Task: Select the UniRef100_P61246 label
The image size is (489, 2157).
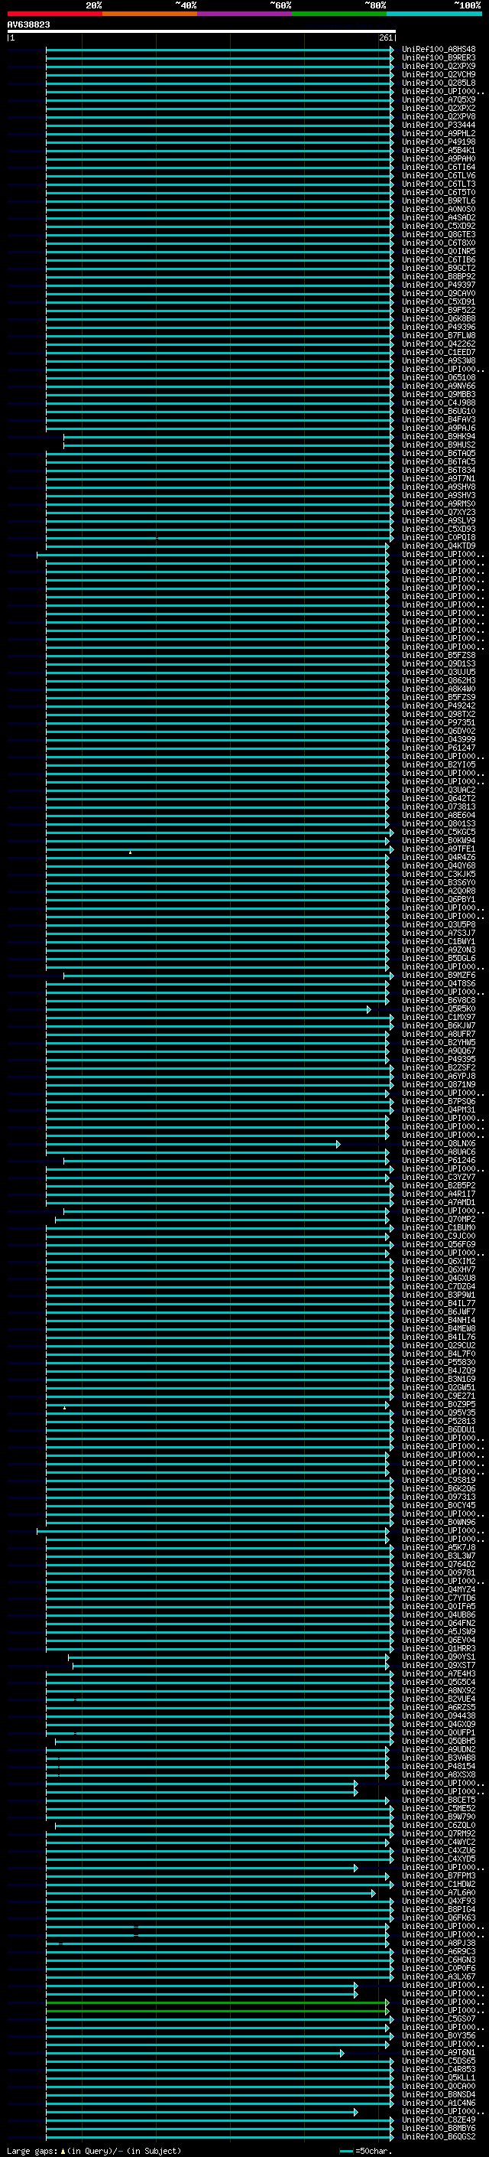Action: (x=439, y=1160)
